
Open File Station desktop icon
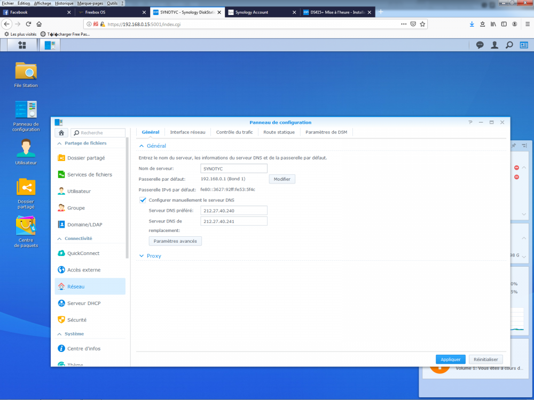coord(26,75)
